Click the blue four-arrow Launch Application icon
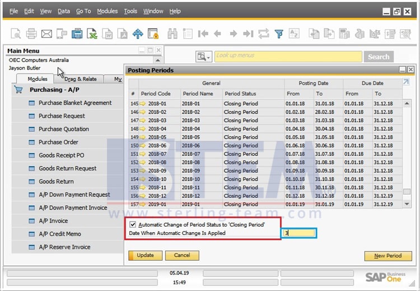 coord(138,34)
